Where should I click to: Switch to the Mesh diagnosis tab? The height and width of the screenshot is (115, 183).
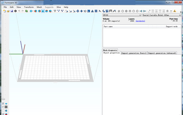tap(110, 50)
